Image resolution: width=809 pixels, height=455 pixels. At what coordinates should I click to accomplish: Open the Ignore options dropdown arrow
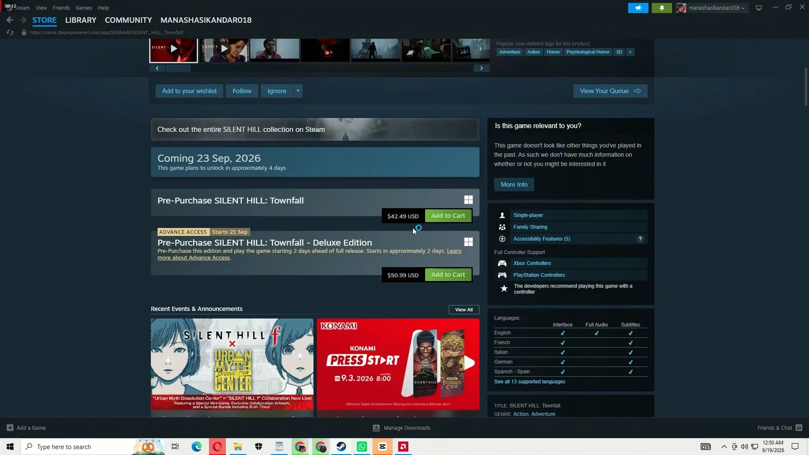pyautogui.click(x=298, y=91)
